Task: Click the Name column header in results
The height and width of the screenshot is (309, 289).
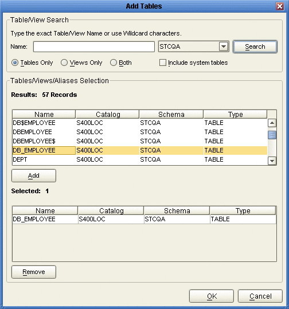Action: coord(44,114)
